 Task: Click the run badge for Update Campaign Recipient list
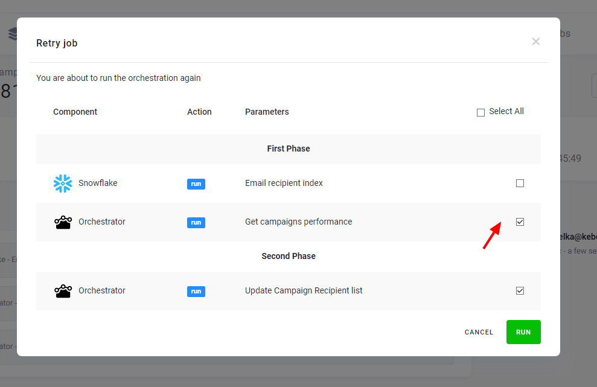click(196, 291)
